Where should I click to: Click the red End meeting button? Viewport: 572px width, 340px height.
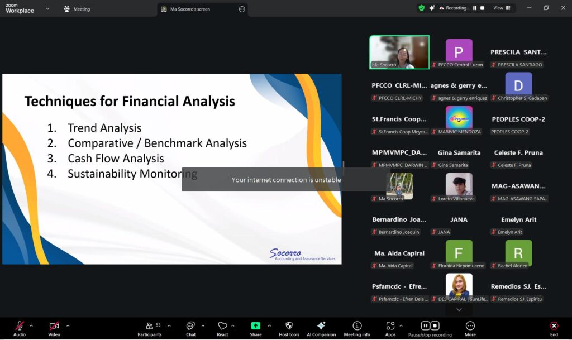click(x=554, y=326)
